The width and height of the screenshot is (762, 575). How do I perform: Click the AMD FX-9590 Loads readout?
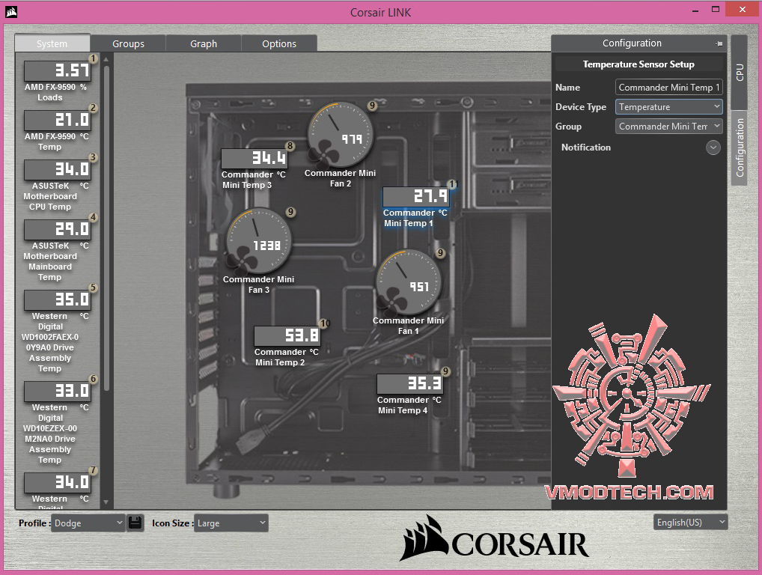click(x=58, y=71)
